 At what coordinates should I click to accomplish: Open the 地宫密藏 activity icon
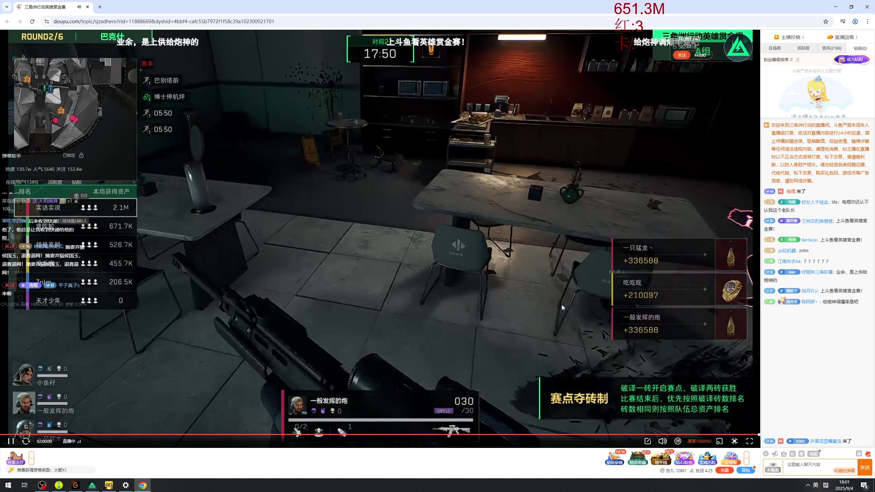pos(638,458)
